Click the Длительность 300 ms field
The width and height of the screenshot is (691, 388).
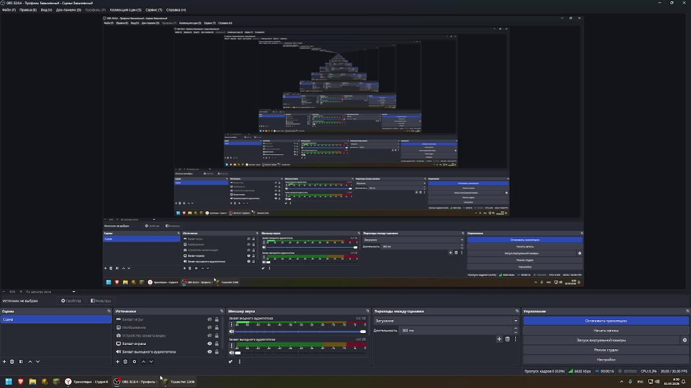tap(456, 330)
